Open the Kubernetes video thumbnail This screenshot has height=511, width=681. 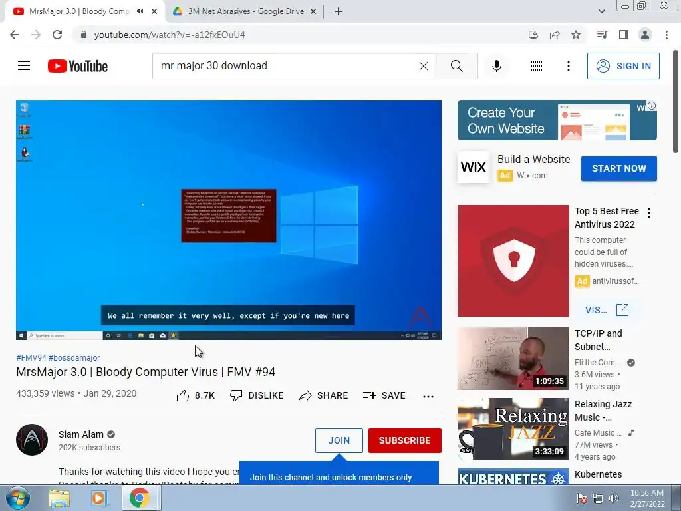click(x=513, y=476)
